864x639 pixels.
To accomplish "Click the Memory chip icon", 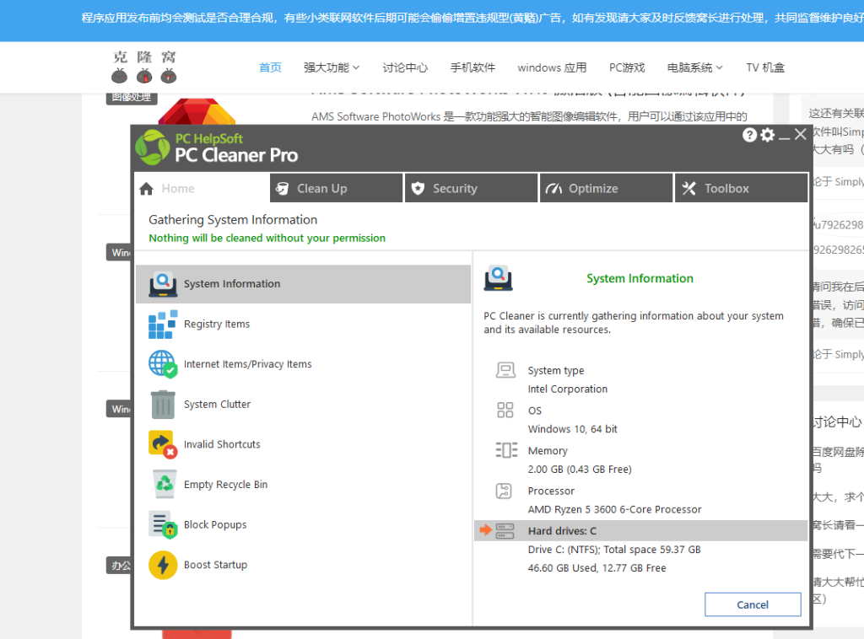I will 506,450.
